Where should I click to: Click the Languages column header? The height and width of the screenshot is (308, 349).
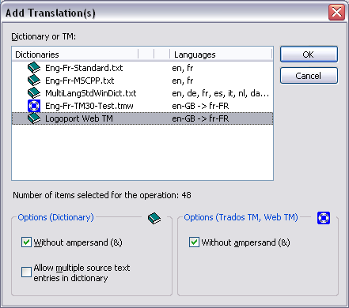(221, 54)
